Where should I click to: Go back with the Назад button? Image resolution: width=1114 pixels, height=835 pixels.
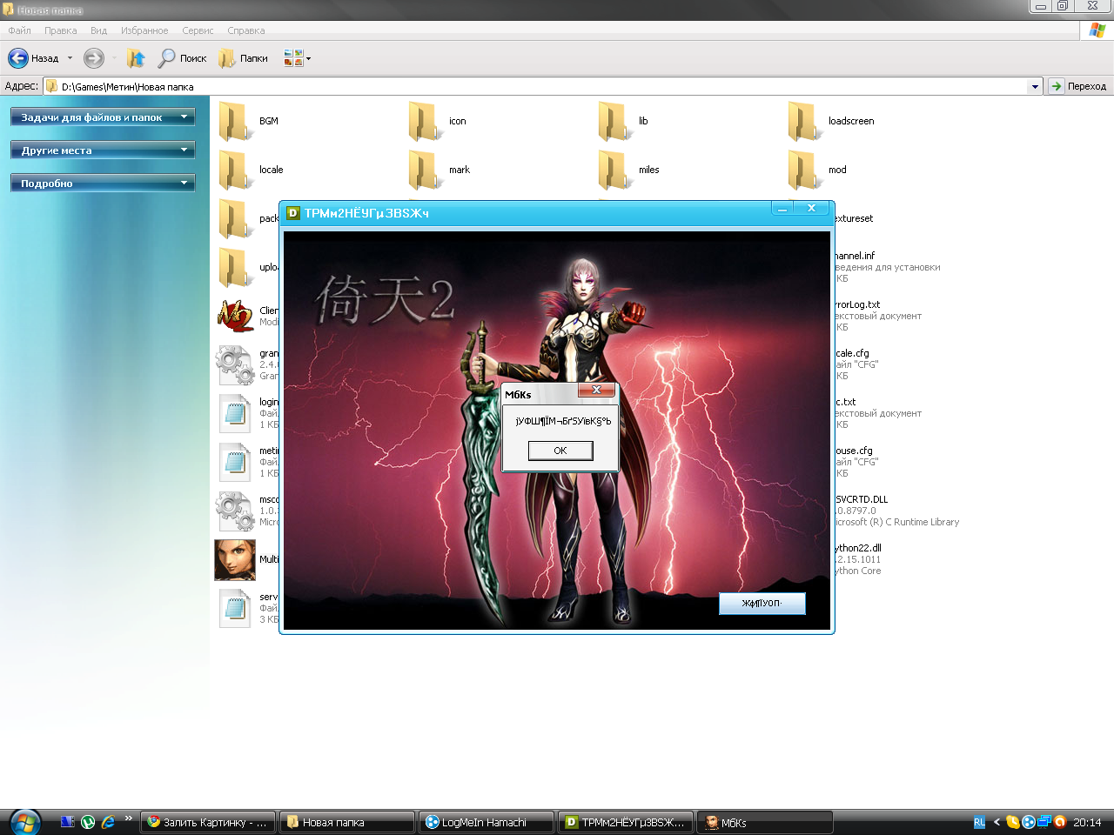(33, 58)
